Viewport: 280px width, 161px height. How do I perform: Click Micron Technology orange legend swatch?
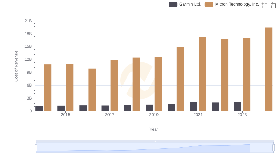pyautogui.click(x=209, y=4)
